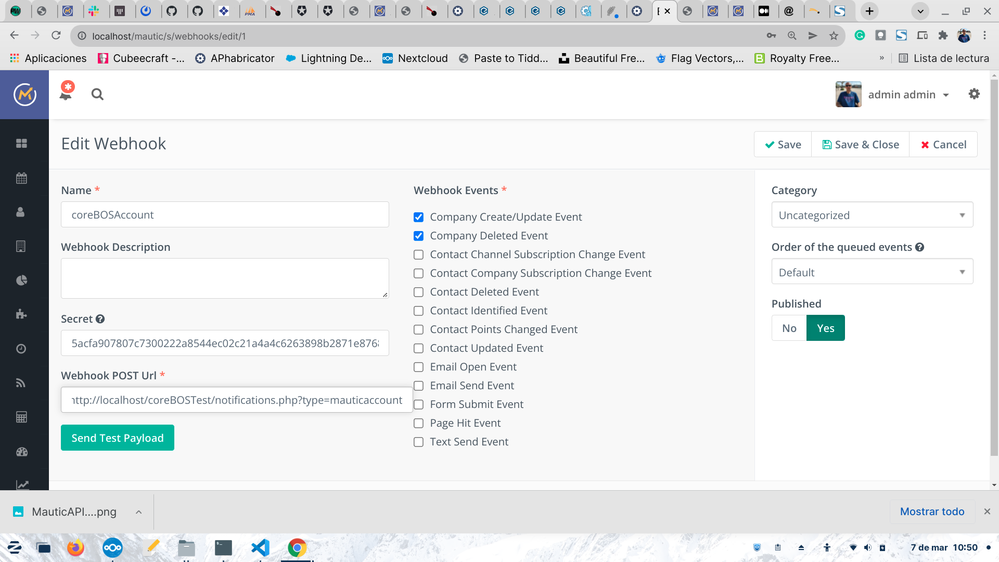Screen dimensions: 999x562
Task: Set Published to No
Action: [x=789, y=328]
